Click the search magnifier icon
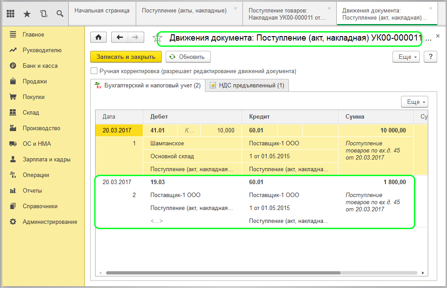 60,14
